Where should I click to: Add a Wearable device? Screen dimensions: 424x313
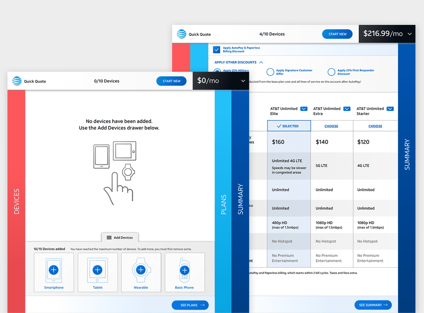pos(141,270)
